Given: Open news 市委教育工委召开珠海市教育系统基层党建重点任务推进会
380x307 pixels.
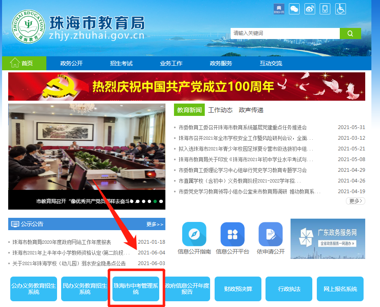Looking at the screenshot, I should pyautogui.click(x=243, y=127).
